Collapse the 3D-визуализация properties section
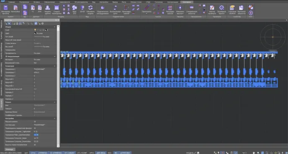288x154 pixels. tap(55, 56)
